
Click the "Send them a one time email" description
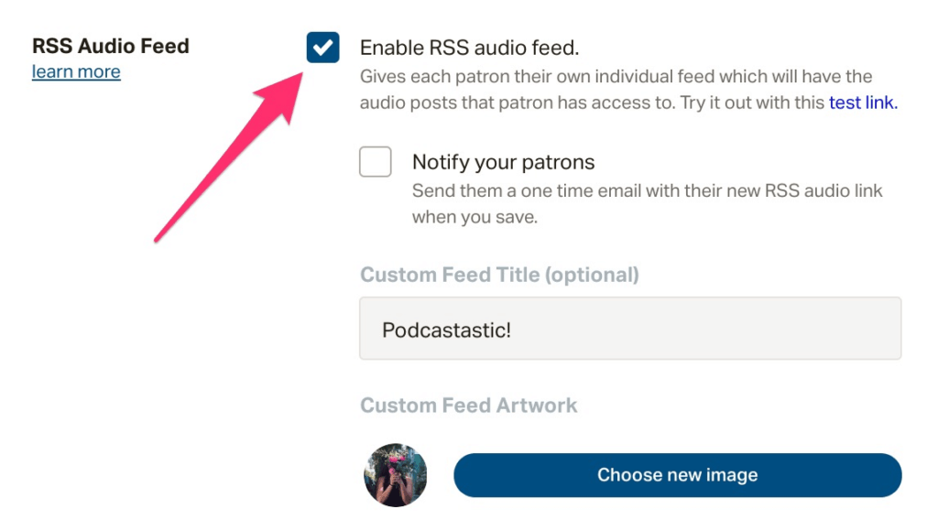click(647, 190)
